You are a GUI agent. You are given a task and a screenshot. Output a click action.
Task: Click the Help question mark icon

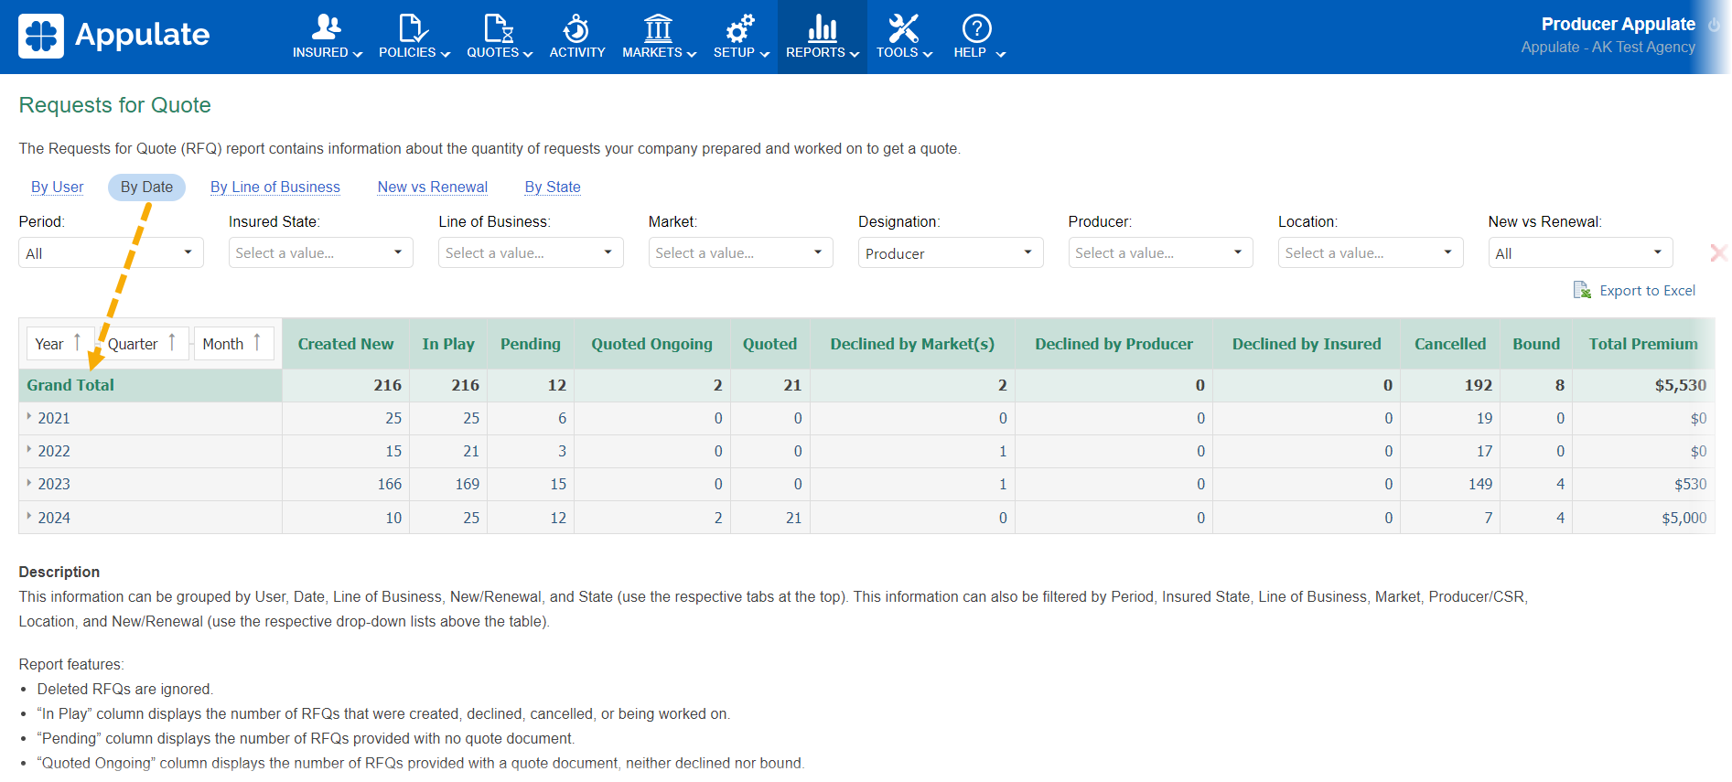tap(976, 28)
